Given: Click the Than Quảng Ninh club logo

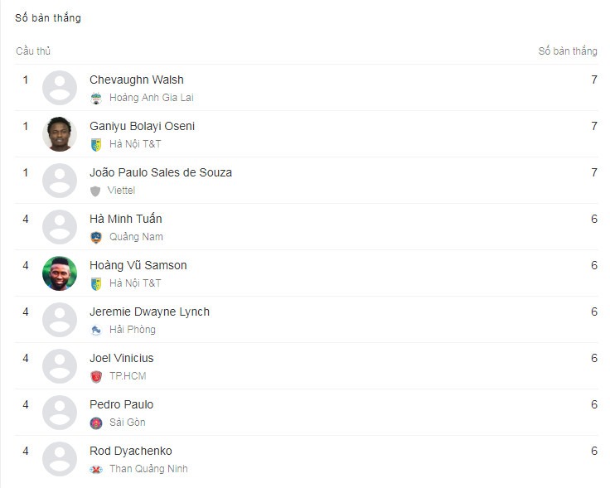Looking at the screenshot, I should click(96, 469).
